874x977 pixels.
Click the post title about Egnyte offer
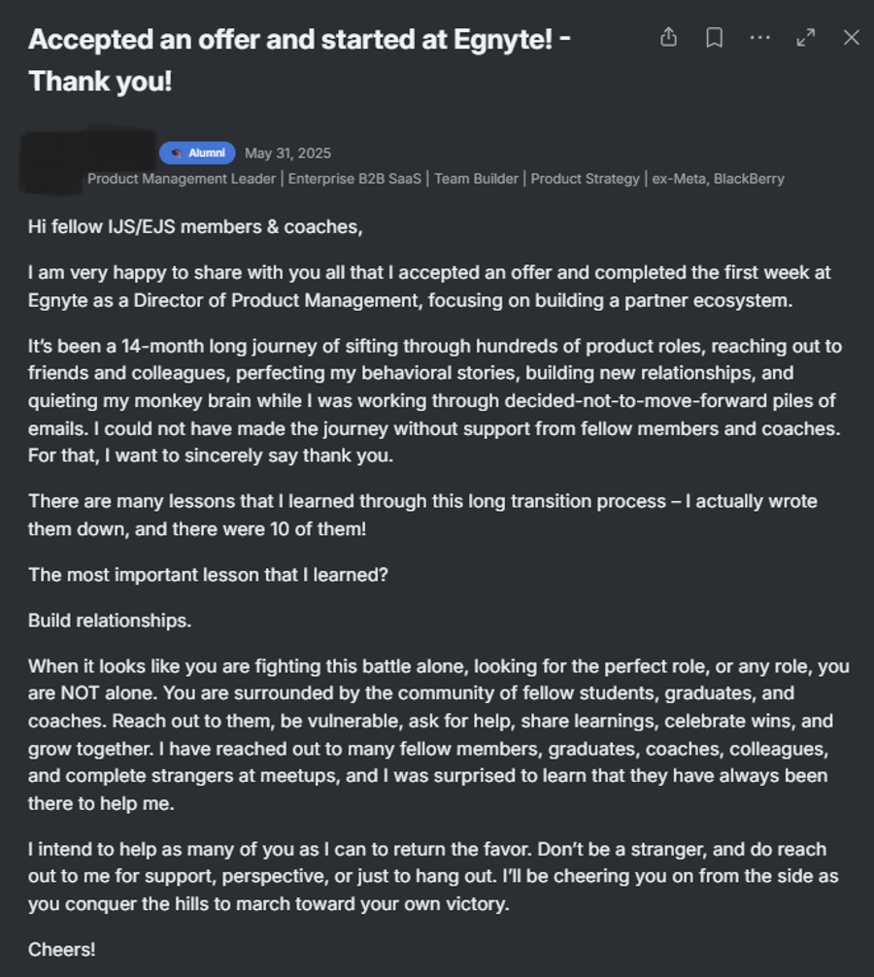[299, 60]
